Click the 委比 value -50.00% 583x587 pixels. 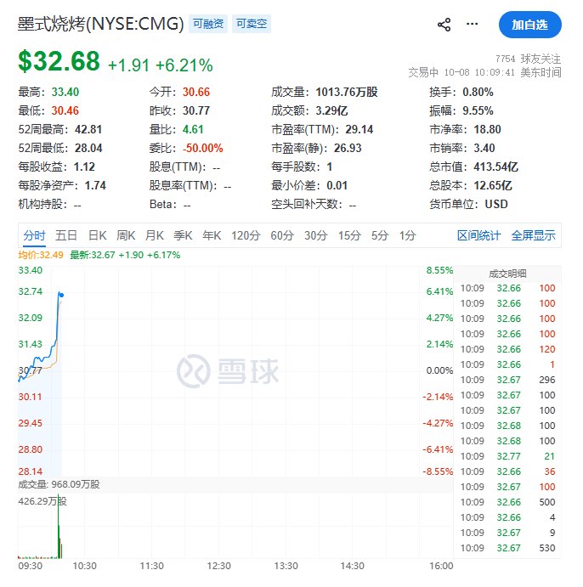(x=202, y=149)
